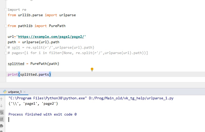
Task: Click the up arrow in Run toolbar
Action: tap(2, 99)
